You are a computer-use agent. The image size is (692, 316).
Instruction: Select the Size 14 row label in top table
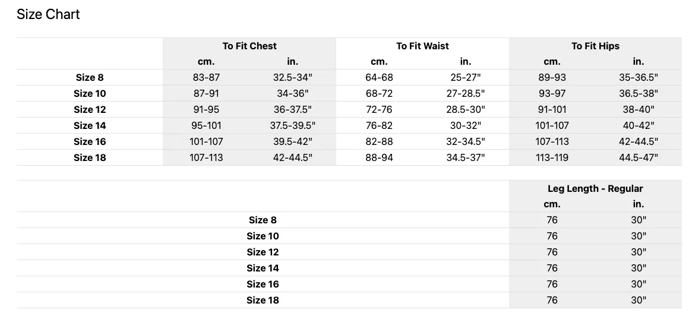[90, 125]
